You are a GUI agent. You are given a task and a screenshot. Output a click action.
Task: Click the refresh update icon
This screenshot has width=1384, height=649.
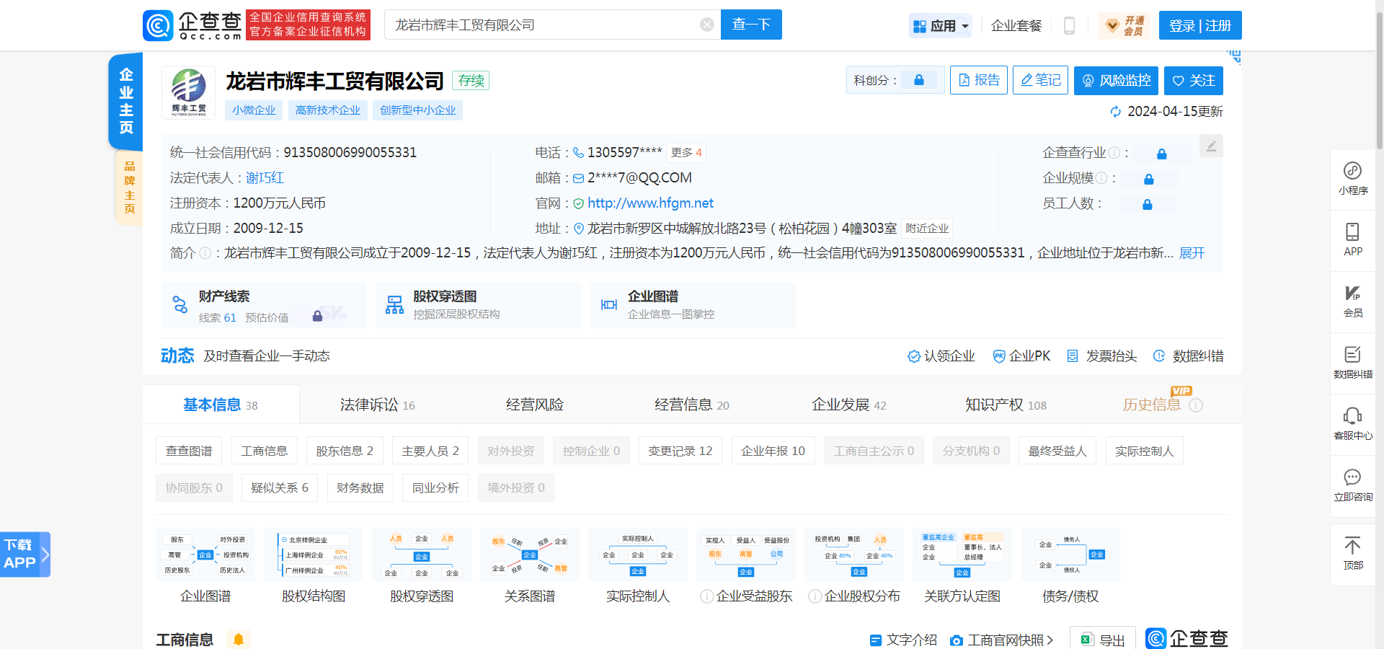pos(1116,112)
